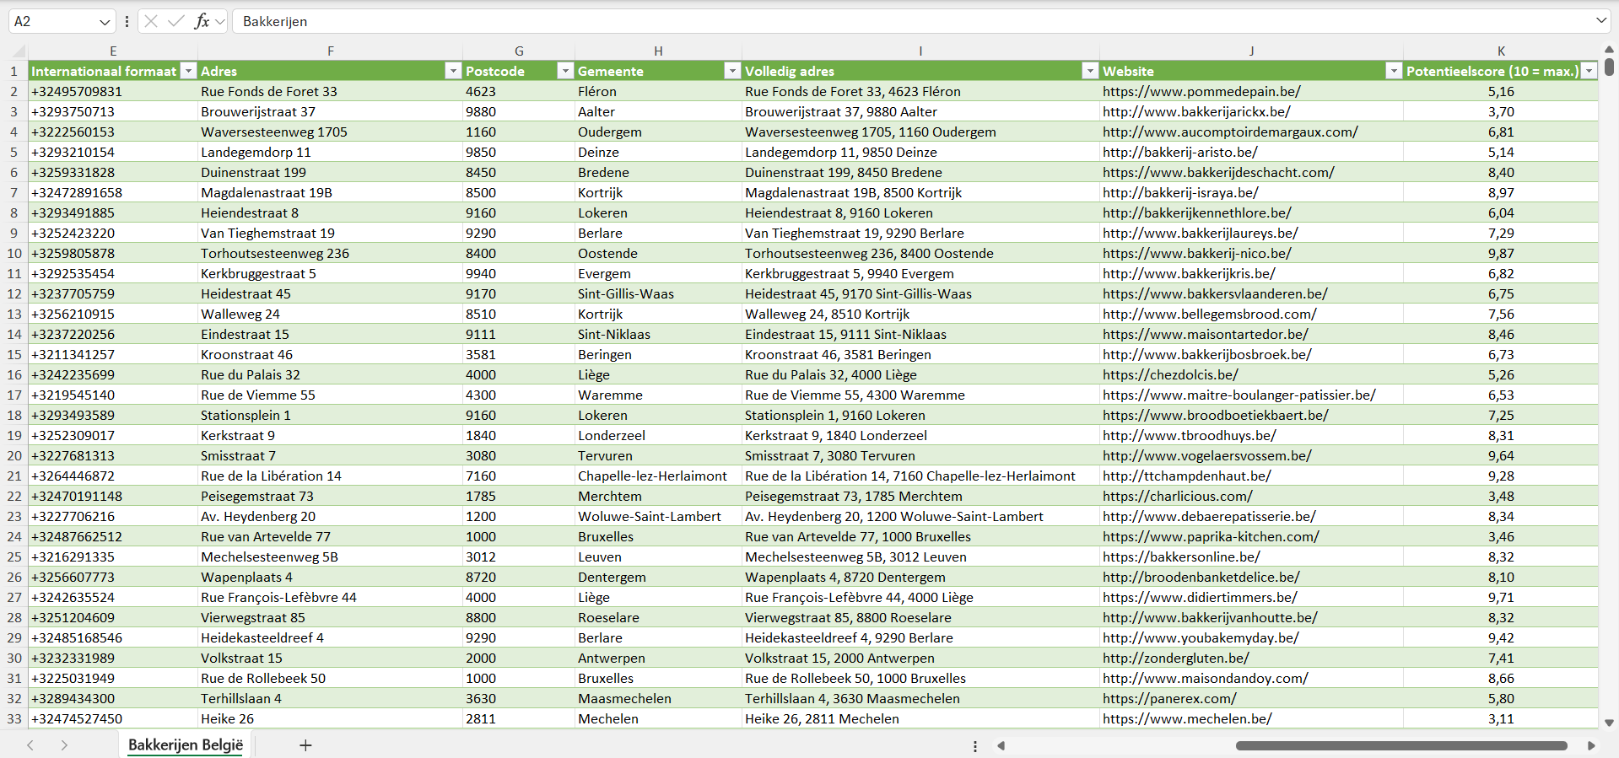Select the Bakkerijen België sheet tab
The height and width of the screenshot is (758, 1619).
click(186, 745)
